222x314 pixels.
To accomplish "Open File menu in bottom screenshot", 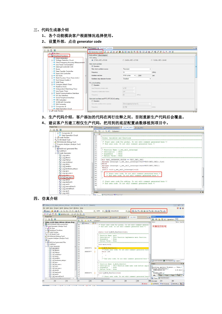I will click(44, 208).
